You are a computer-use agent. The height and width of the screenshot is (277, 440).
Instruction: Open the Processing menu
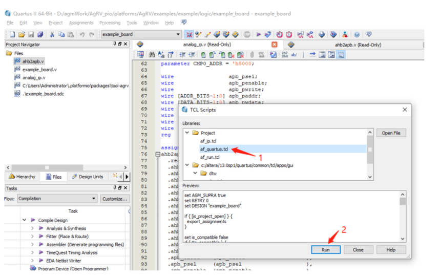coord(110,23)
